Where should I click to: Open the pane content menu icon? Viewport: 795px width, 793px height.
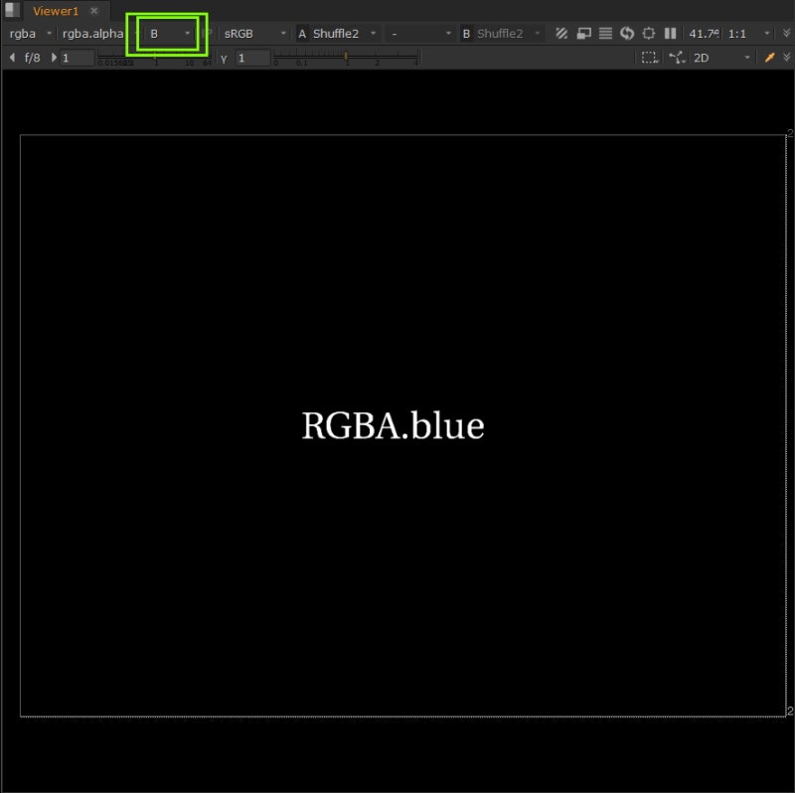click(10, 11)
